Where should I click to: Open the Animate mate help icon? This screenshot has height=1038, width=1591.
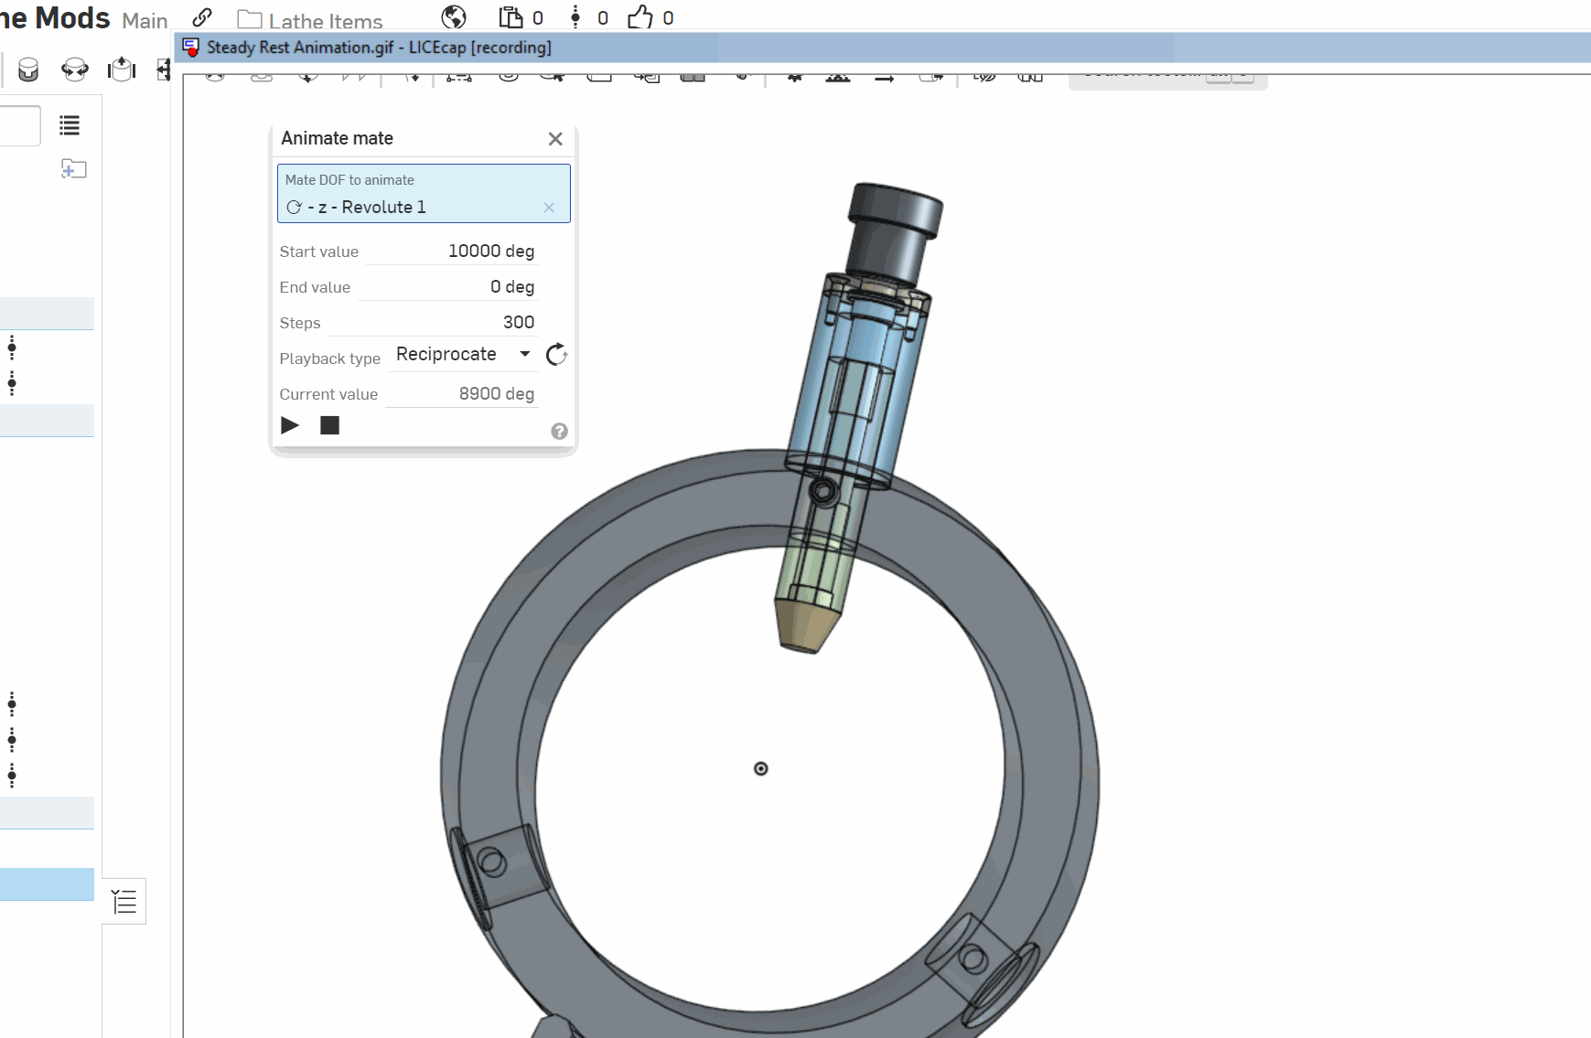point(559,432)
